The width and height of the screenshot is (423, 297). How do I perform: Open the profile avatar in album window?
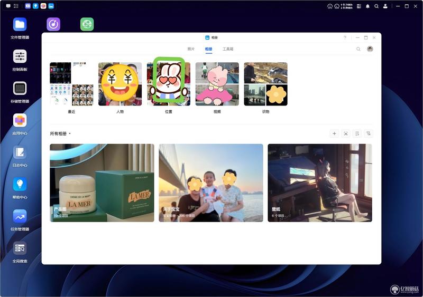[370, 49]
